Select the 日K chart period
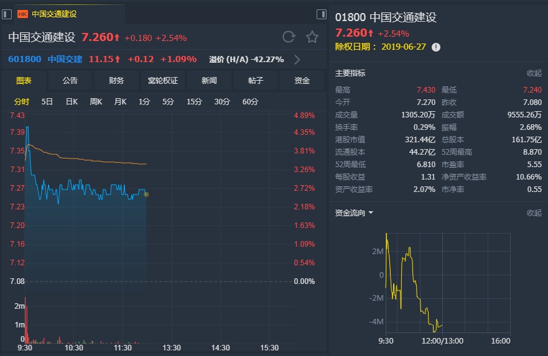Image resolution: width=548 pixels, height=356 pixels. click(x=72, y=101)
